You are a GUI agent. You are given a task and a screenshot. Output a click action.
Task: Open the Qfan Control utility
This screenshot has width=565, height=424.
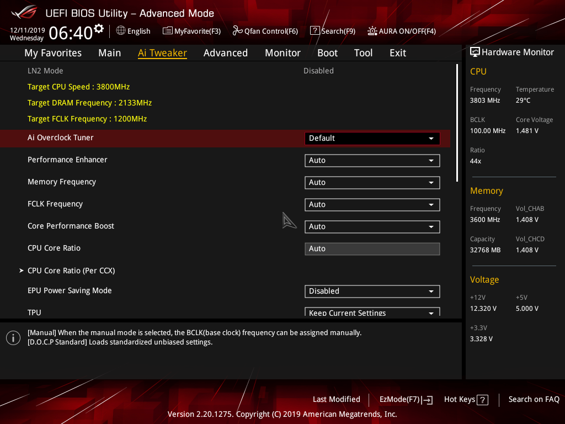pyautogui.click(x=265, y=31)
